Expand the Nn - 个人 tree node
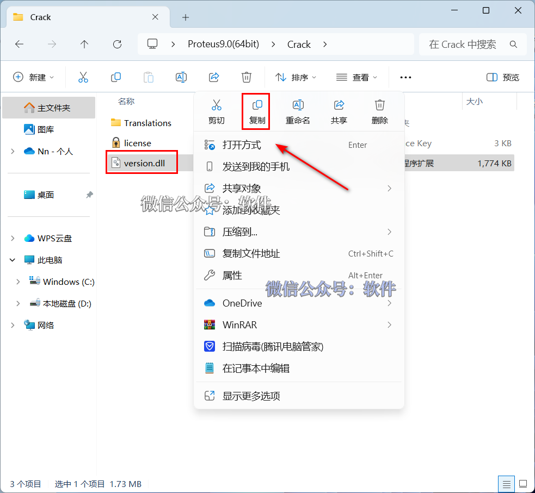535x493 pixels. click(x=13, y=151)
